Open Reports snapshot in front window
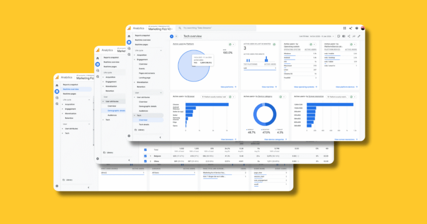This screenshot has width=427, height=224. (x=143, y=35)
